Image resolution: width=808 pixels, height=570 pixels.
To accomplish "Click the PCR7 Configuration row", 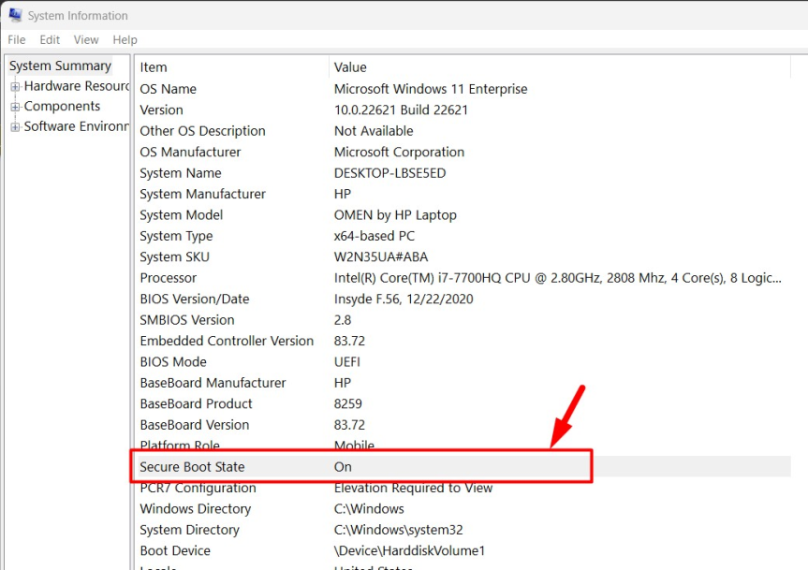I will click(x=198, y=488).
